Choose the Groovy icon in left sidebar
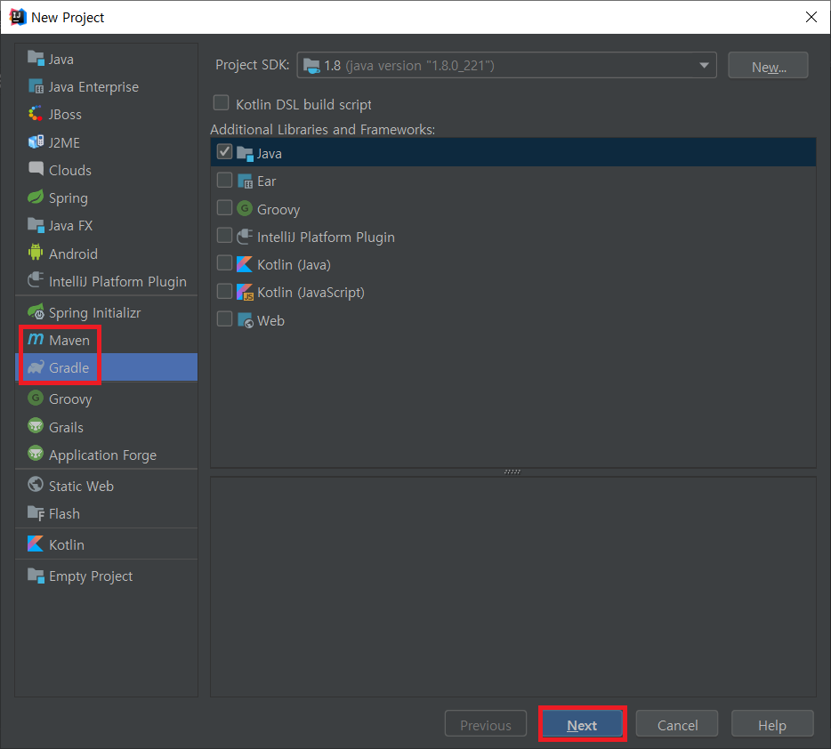Screen dimensions: 831x749 36,398
